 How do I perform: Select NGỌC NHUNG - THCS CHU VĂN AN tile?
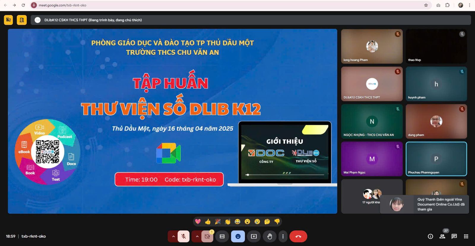click(x=372, y=121)
